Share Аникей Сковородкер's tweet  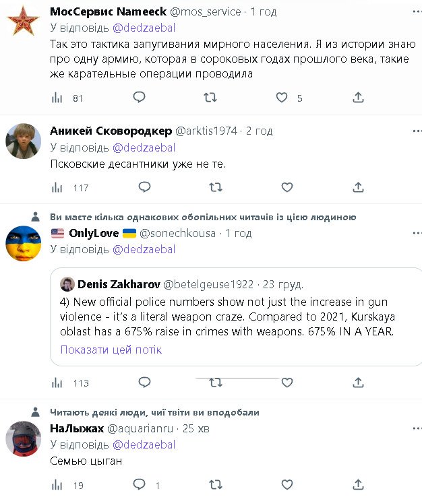pyautogui.click(x=358, y=187)
